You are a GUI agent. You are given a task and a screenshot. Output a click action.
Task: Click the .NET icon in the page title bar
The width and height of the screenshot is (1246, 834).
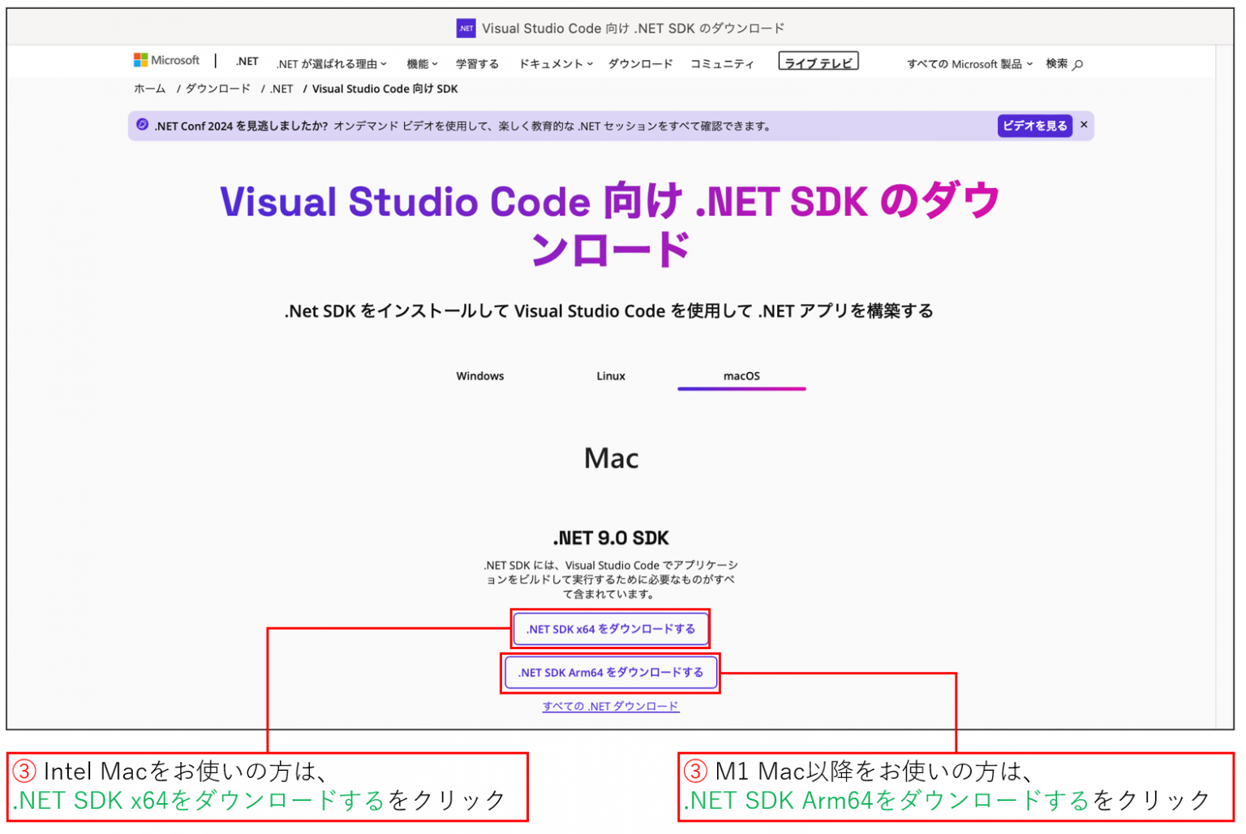point(465,28)
